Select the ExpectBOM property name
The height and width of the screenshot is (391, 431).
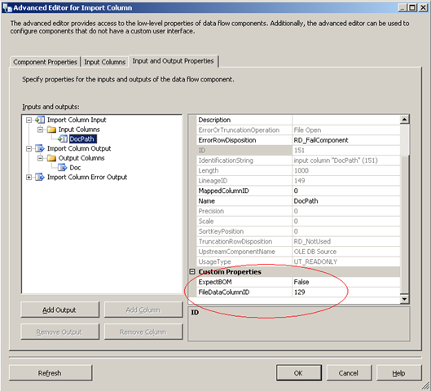215,282
